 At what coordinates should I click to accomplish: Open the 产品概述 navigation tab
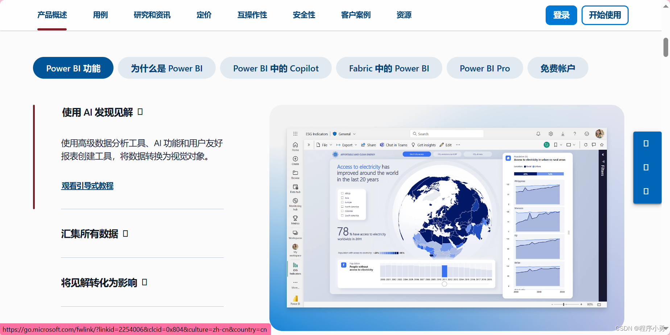tap(52, 15)
